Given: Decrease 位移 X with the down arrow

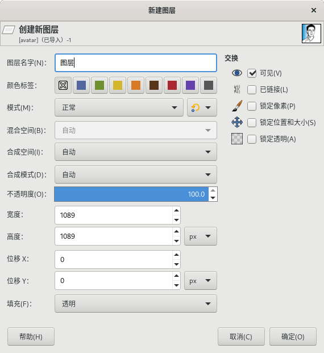Looking at the screenshot, I should (177, 264).
